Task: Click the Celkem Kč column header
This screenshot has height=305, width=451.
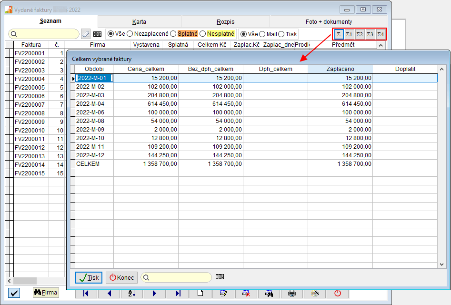Action: (x=212, y=45)
